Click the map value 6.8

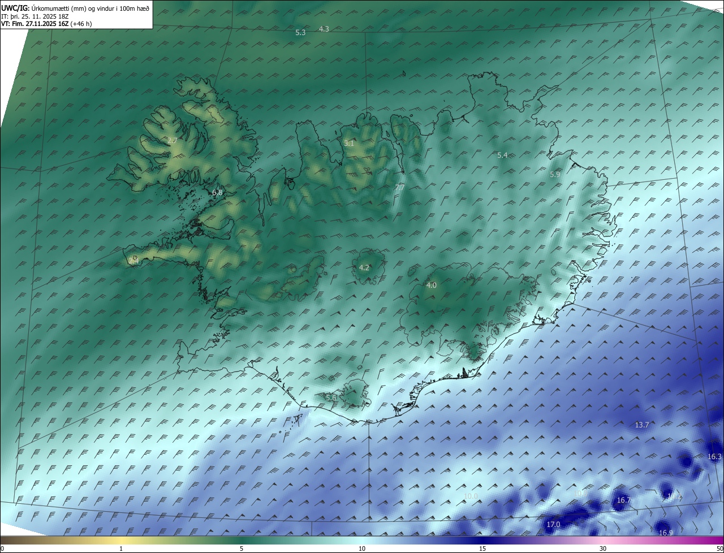pyautogui.click(x=217, y=193)
